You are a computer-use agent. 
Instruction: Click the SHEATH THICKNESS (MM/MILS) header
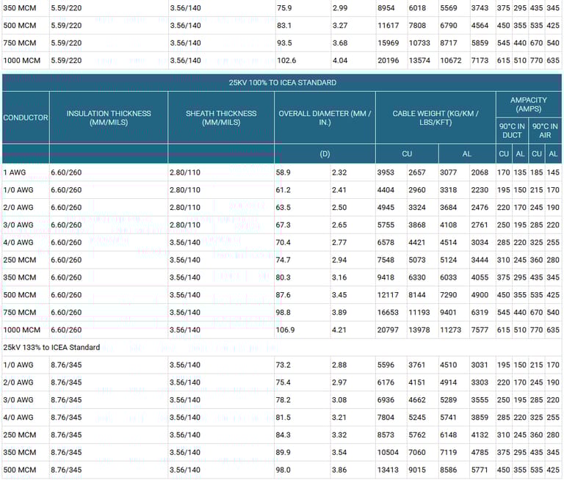point(221,117)
